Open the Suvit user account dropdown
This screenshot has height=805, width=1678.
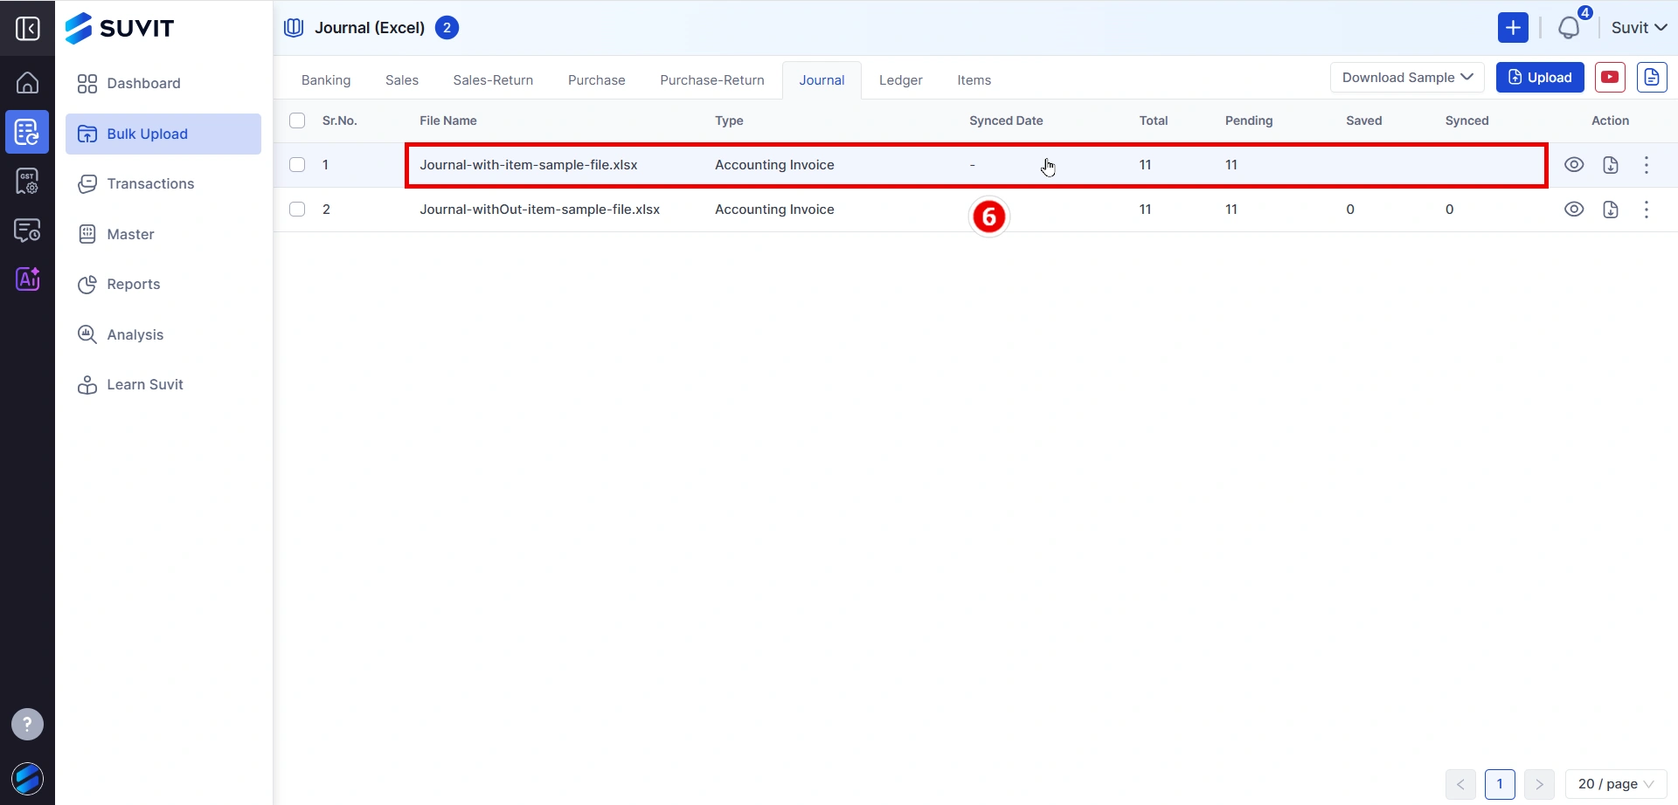[1639, 28]
